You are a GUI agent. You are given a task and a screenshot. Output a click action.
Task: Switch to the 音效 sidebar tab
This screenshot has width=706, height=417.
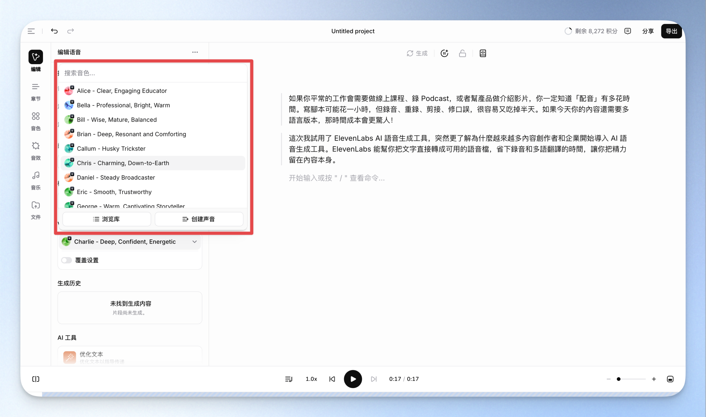click(x=36, y=151)
